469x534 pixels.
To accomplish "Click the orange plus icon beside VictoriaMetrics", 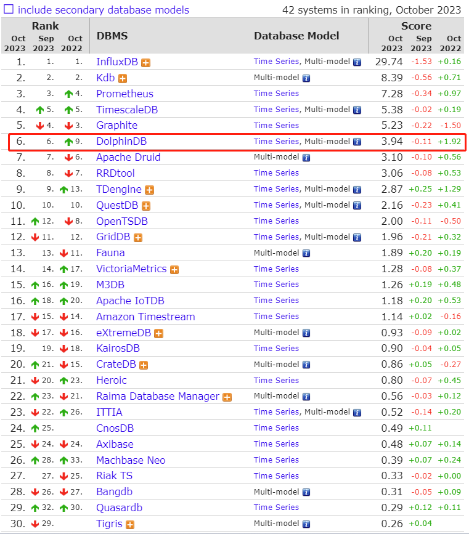I will pos(174,270).
